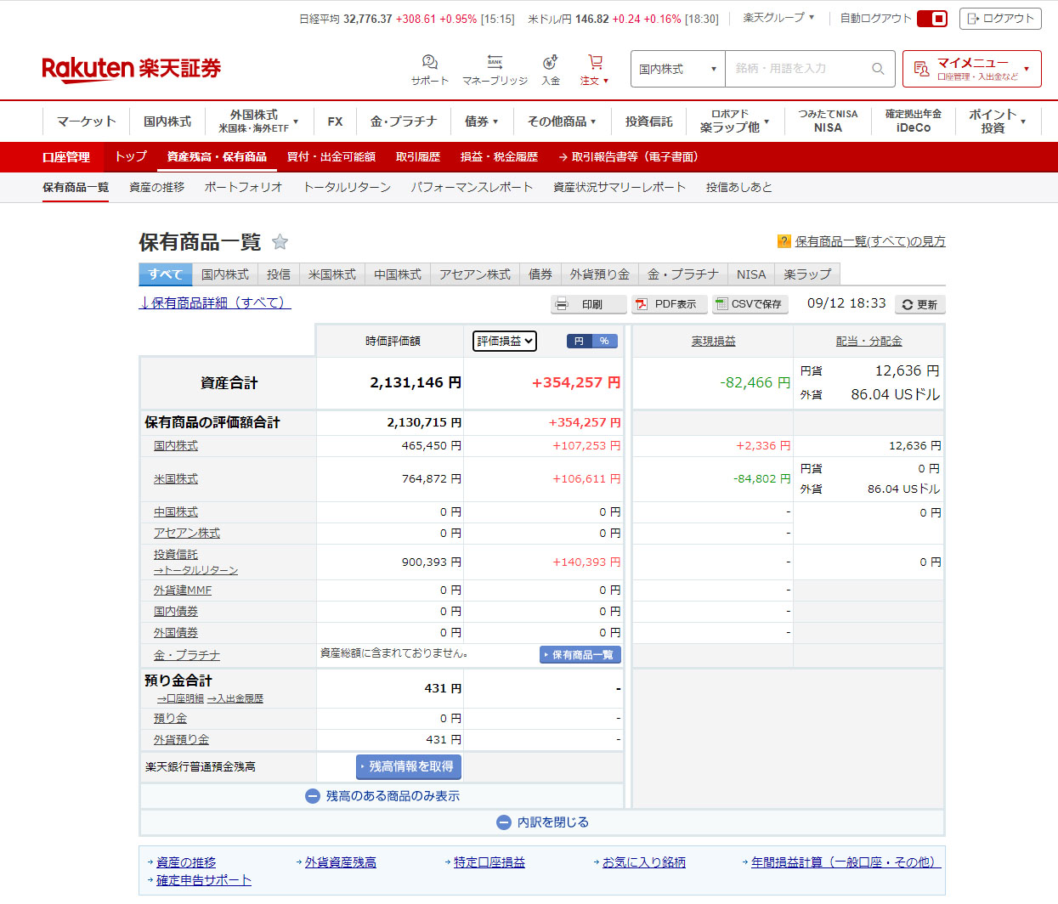Click the print (印刷) button
This screenshot has height=904, width=1058.
pyautogui.click(x=588, y=304)
